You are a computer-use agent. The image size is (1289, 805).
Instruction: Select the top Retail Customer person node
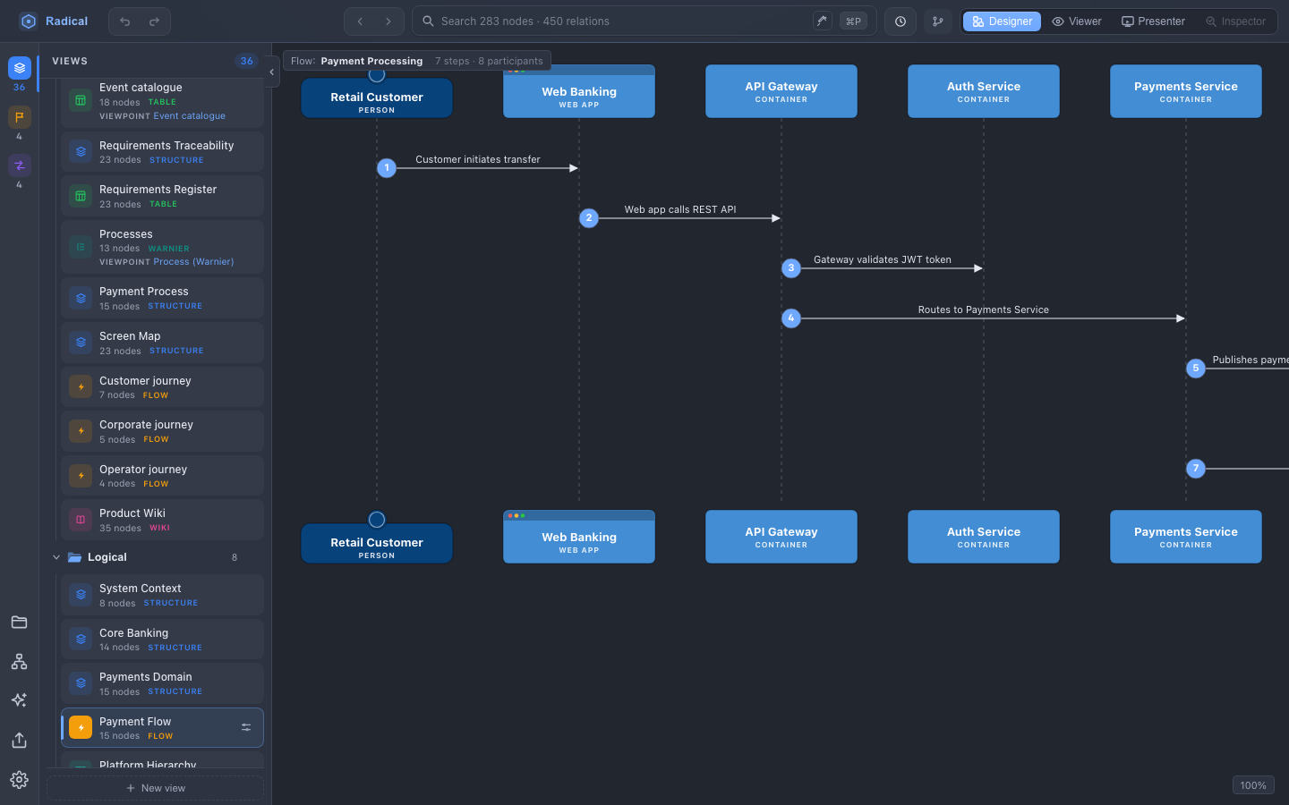pos(377,97)
